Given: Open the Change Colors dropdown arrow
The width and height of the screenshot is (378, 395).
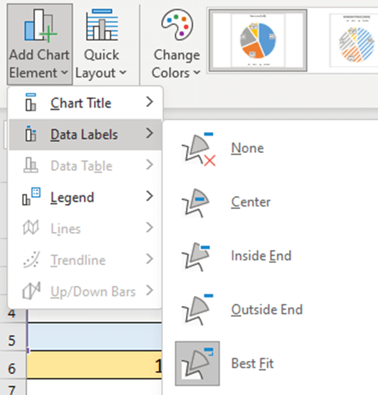Looking at the screenshot, I should coord(197,73).
